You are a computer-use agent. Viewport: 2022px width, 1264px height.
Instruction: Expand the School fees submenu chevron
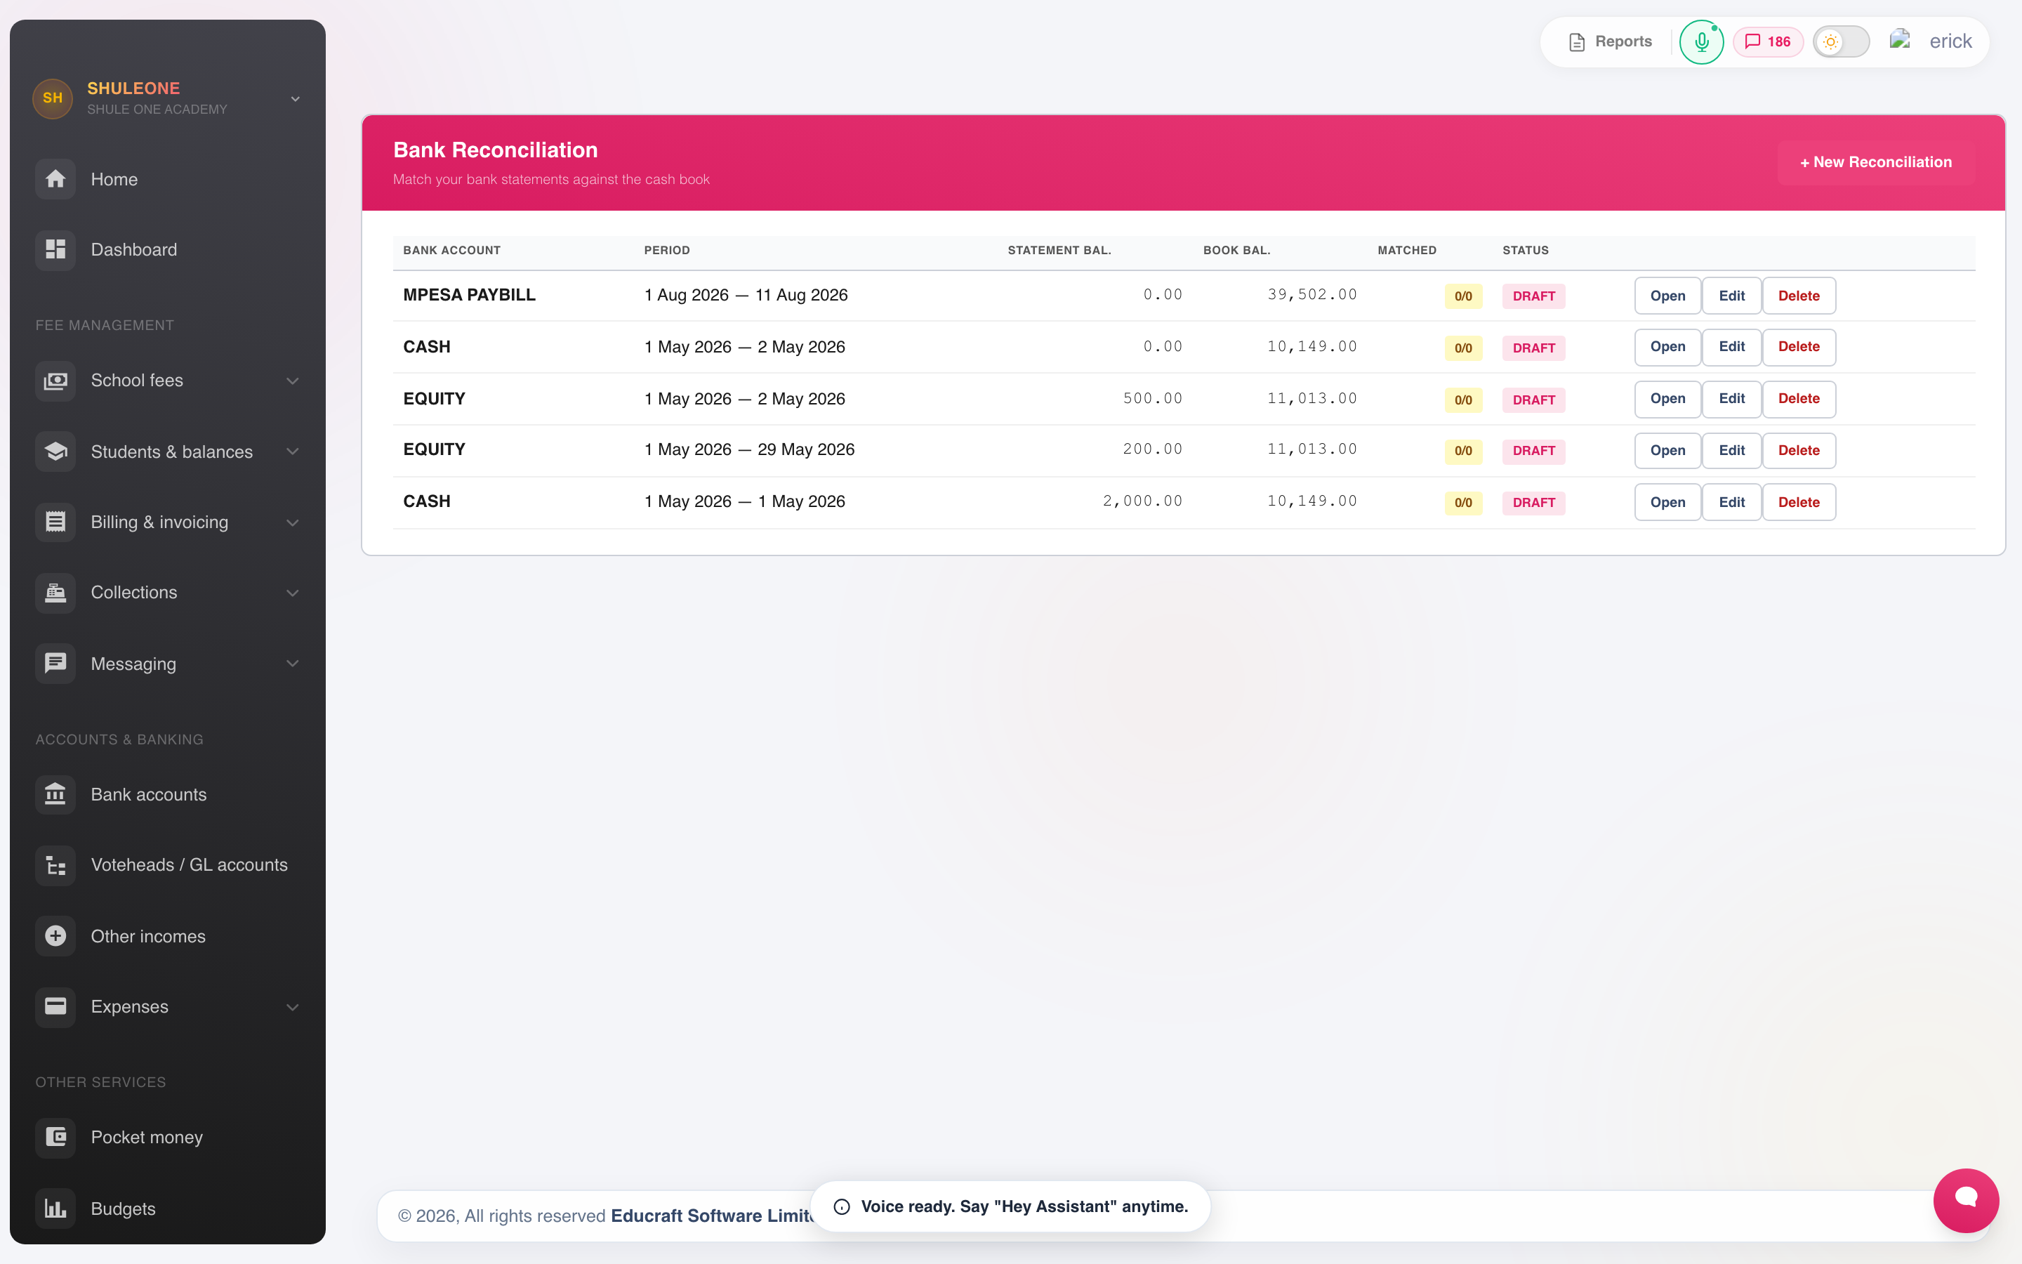293,381
